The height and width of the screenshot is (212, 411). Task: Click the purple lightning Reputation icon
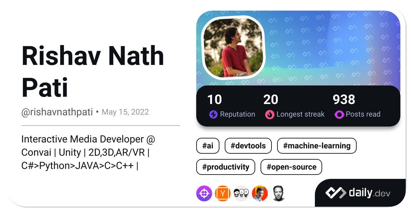(x=213, y=115)
